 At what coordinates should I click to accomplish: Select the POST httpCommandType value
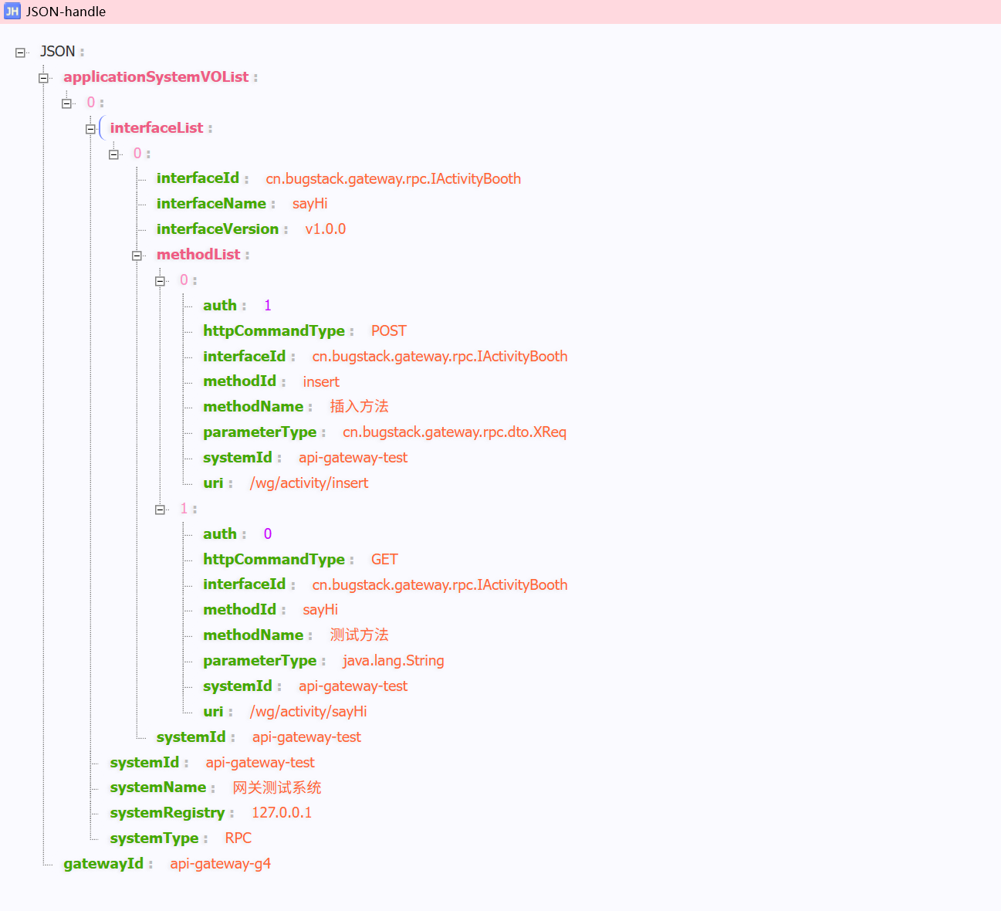pyautogui.click(x=388, y=331)
